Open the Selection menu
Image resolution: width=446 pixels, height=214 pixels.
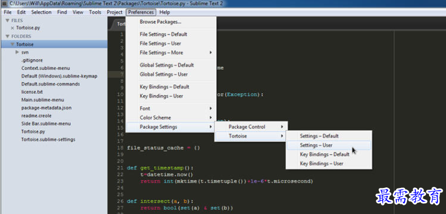coord(41,12)
